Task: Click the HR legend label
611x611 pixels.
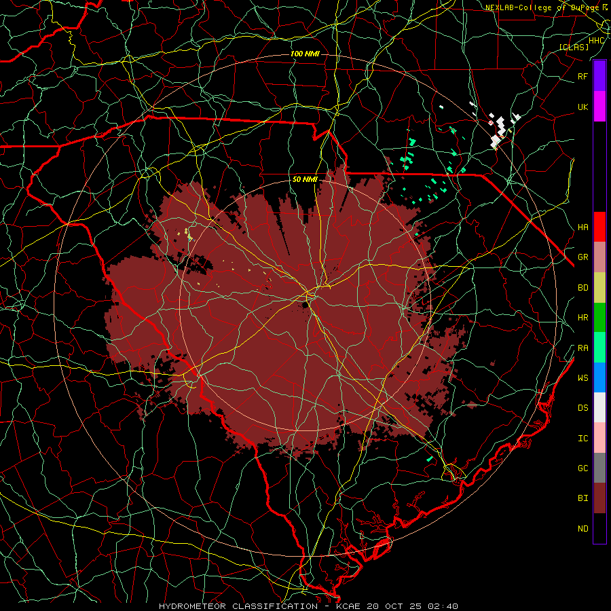Action: [x=582, y=318]
